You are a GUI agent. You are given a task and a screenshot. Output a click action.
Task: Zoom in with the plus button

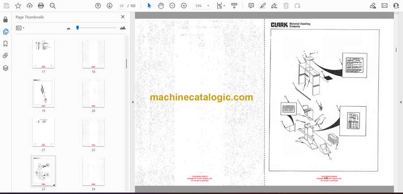tap(184, 6)
